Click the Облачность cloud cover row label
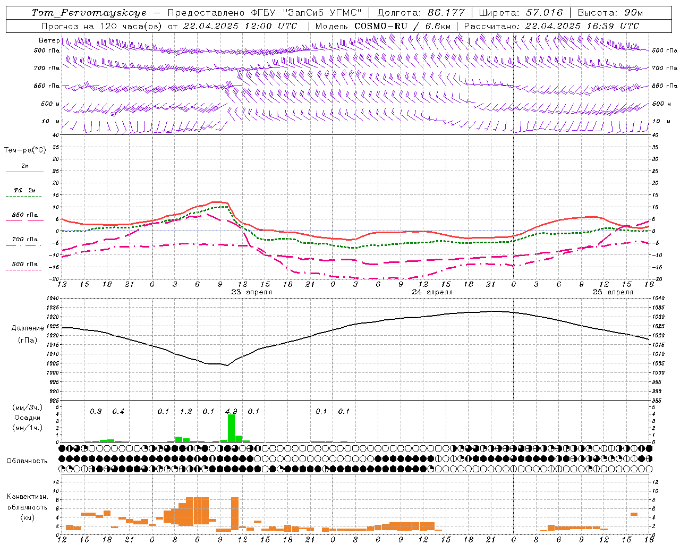Viewport: 680px width, 544px height. tap(27, 461)
